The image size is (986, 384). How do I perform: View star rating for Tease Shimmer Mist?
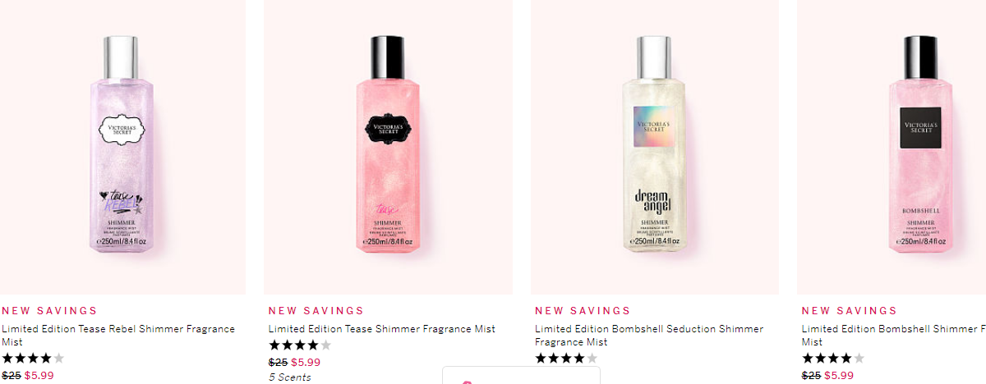click(x=300, y=345)
